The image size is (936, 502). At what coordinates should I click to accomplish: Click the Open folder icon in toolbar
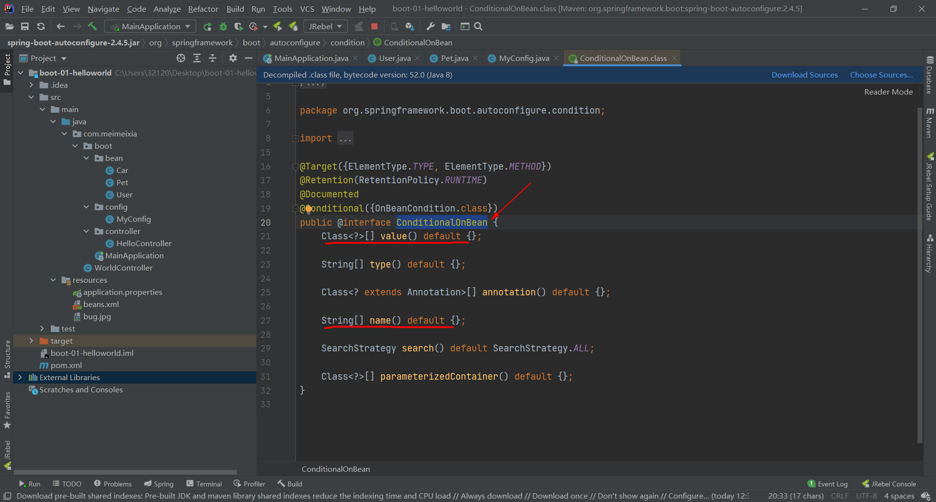click(9, 26)
